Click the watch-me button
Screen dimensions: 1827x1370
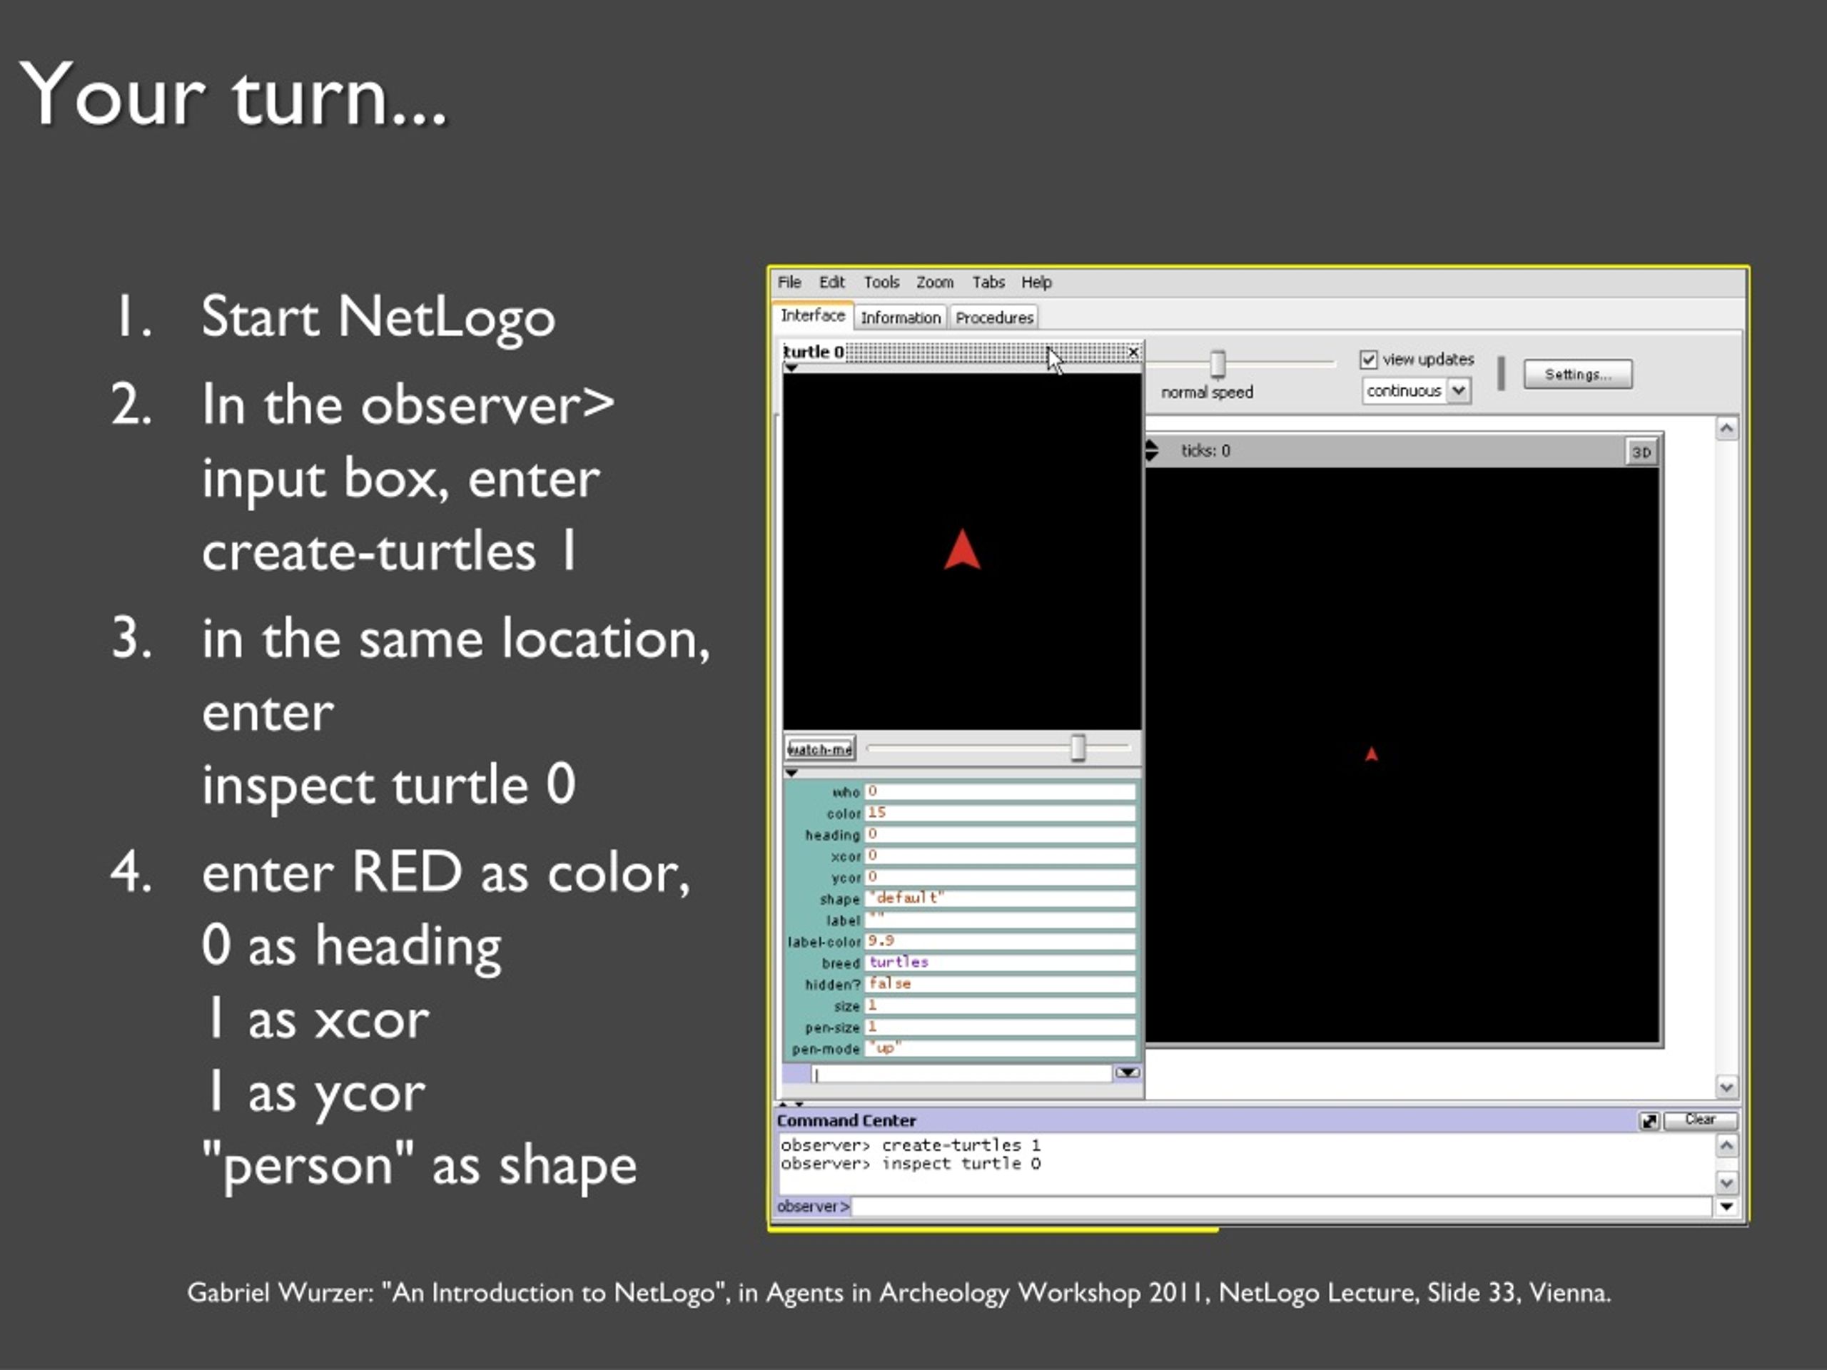pos(820,749)
